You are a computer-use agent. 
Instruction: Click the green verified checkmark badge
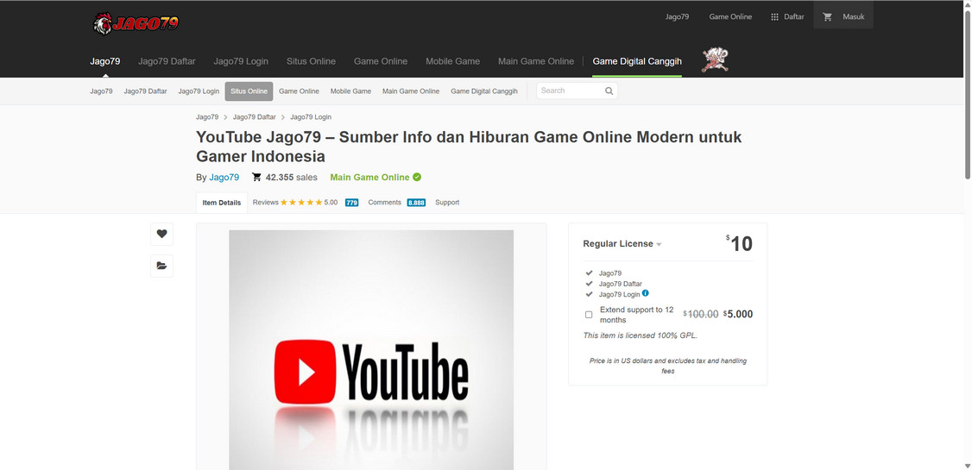pyautogui.click(x=417, y=177)
